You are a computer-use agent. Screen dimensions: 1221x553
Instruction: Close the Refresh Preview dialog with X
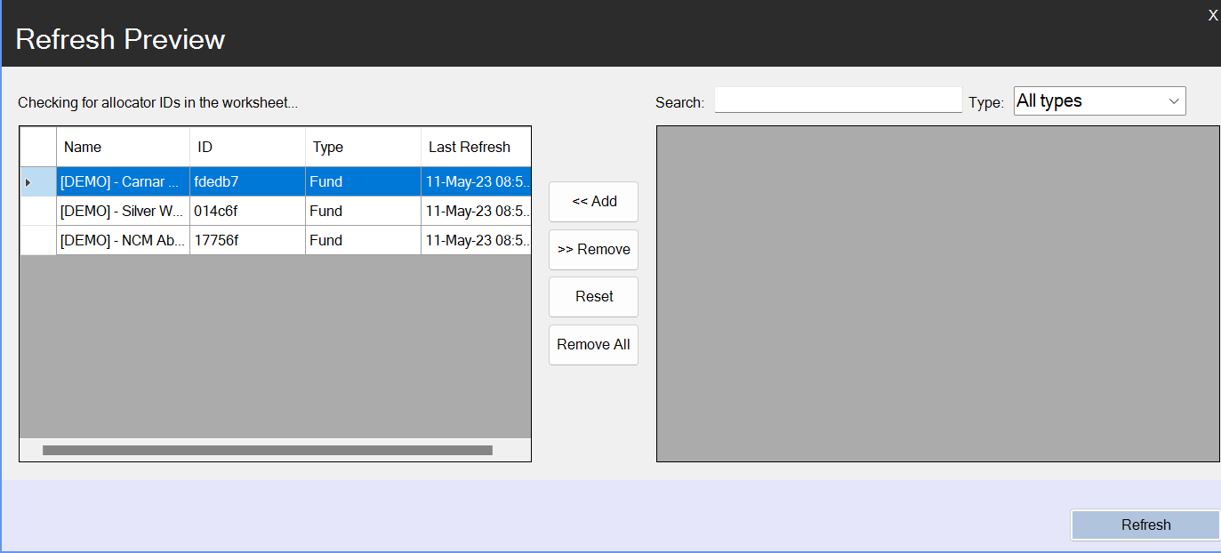pos(1212,15)
